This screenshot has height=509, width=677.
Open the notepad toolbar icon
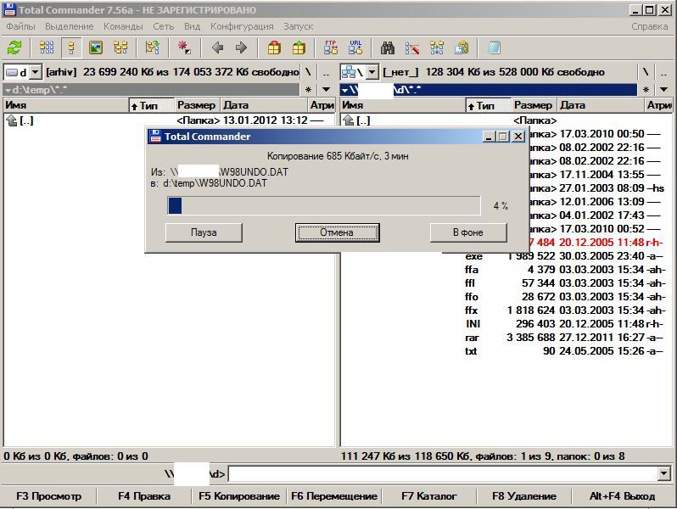pos(494,48)
